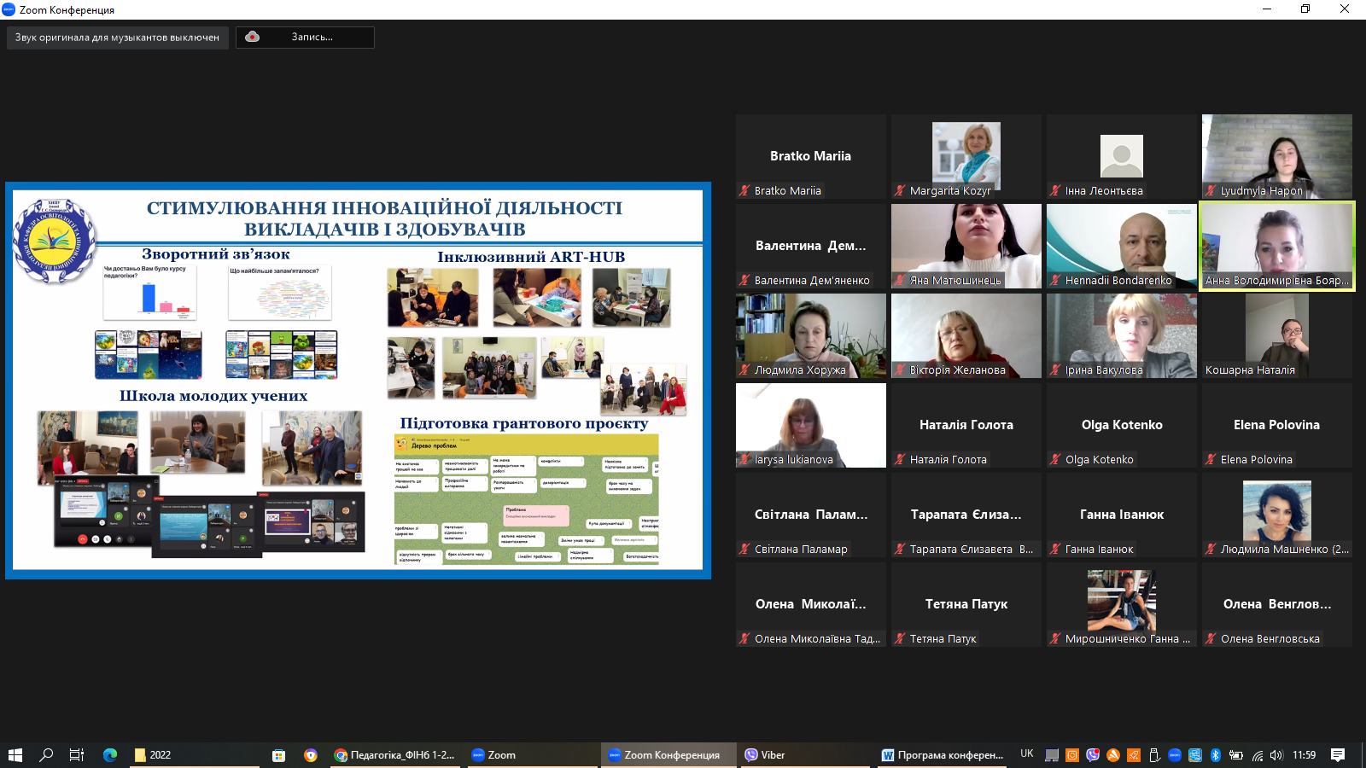Image resolution: width=1366 pixels, height=768 pixels.
Task: Click the Zoom icon in system tray
Action: [x=1175, y=755]
